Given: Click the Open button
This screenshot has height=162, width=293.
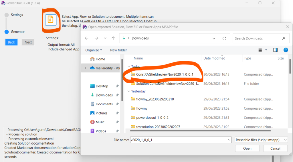Looking at the screenshot, I should [247, 149].
